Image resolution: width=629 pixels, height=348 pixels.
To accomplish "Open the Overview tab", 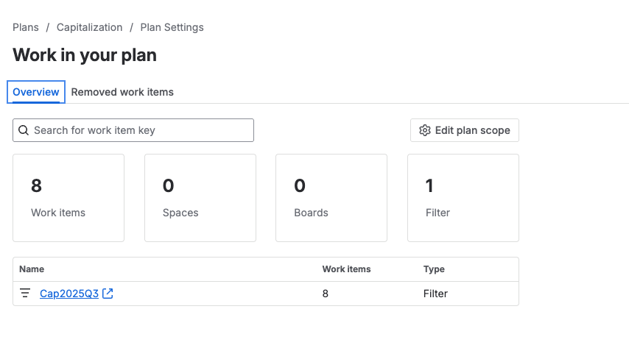I will [x=36, y=92].
